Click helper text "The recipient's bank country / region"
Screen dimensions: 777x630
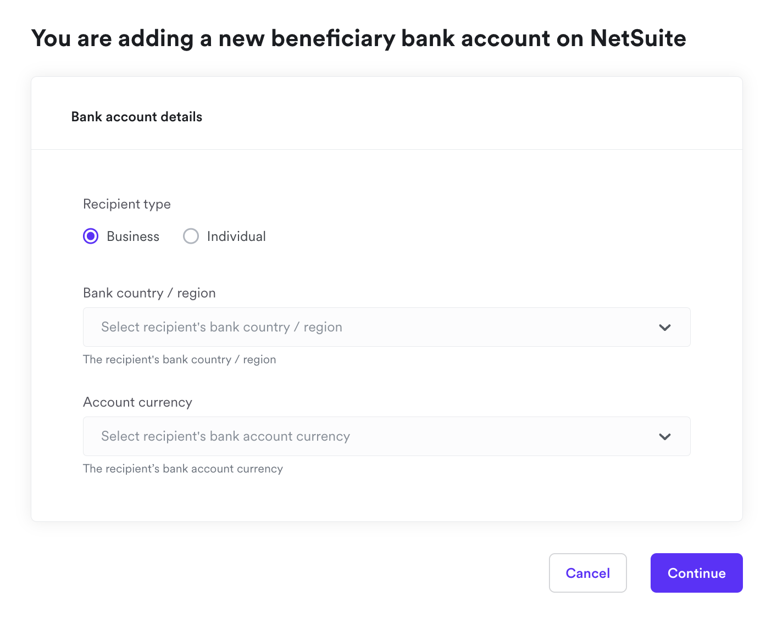[x=179, y=359]
